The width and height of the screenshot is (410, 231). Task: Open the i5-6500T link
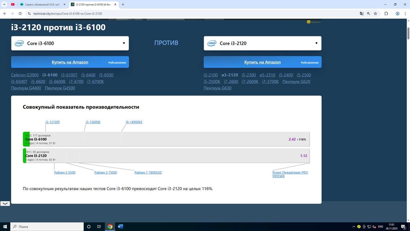coord(19,82)
